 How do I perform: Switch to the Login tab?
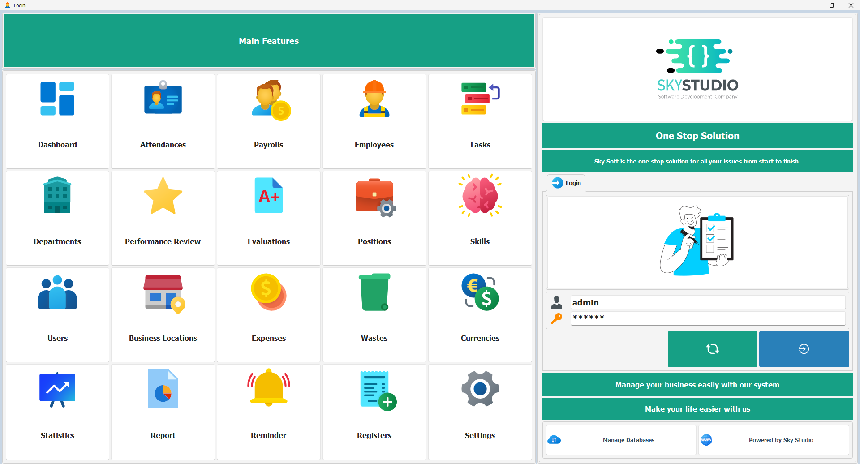point(566,183)
